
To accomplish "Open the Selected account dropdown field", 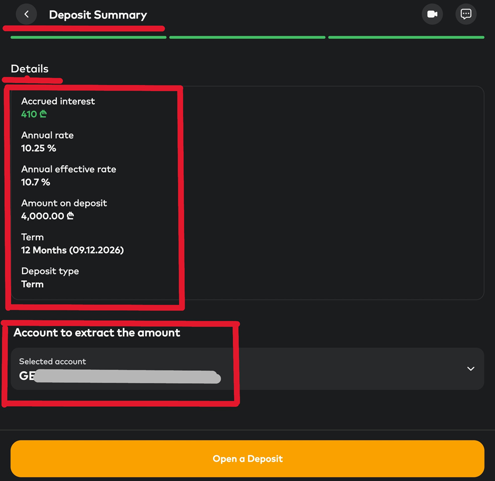I will click(247, 369).
